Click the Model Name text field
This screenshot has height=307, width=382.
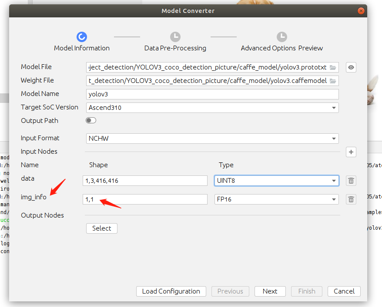click(213, 94)
